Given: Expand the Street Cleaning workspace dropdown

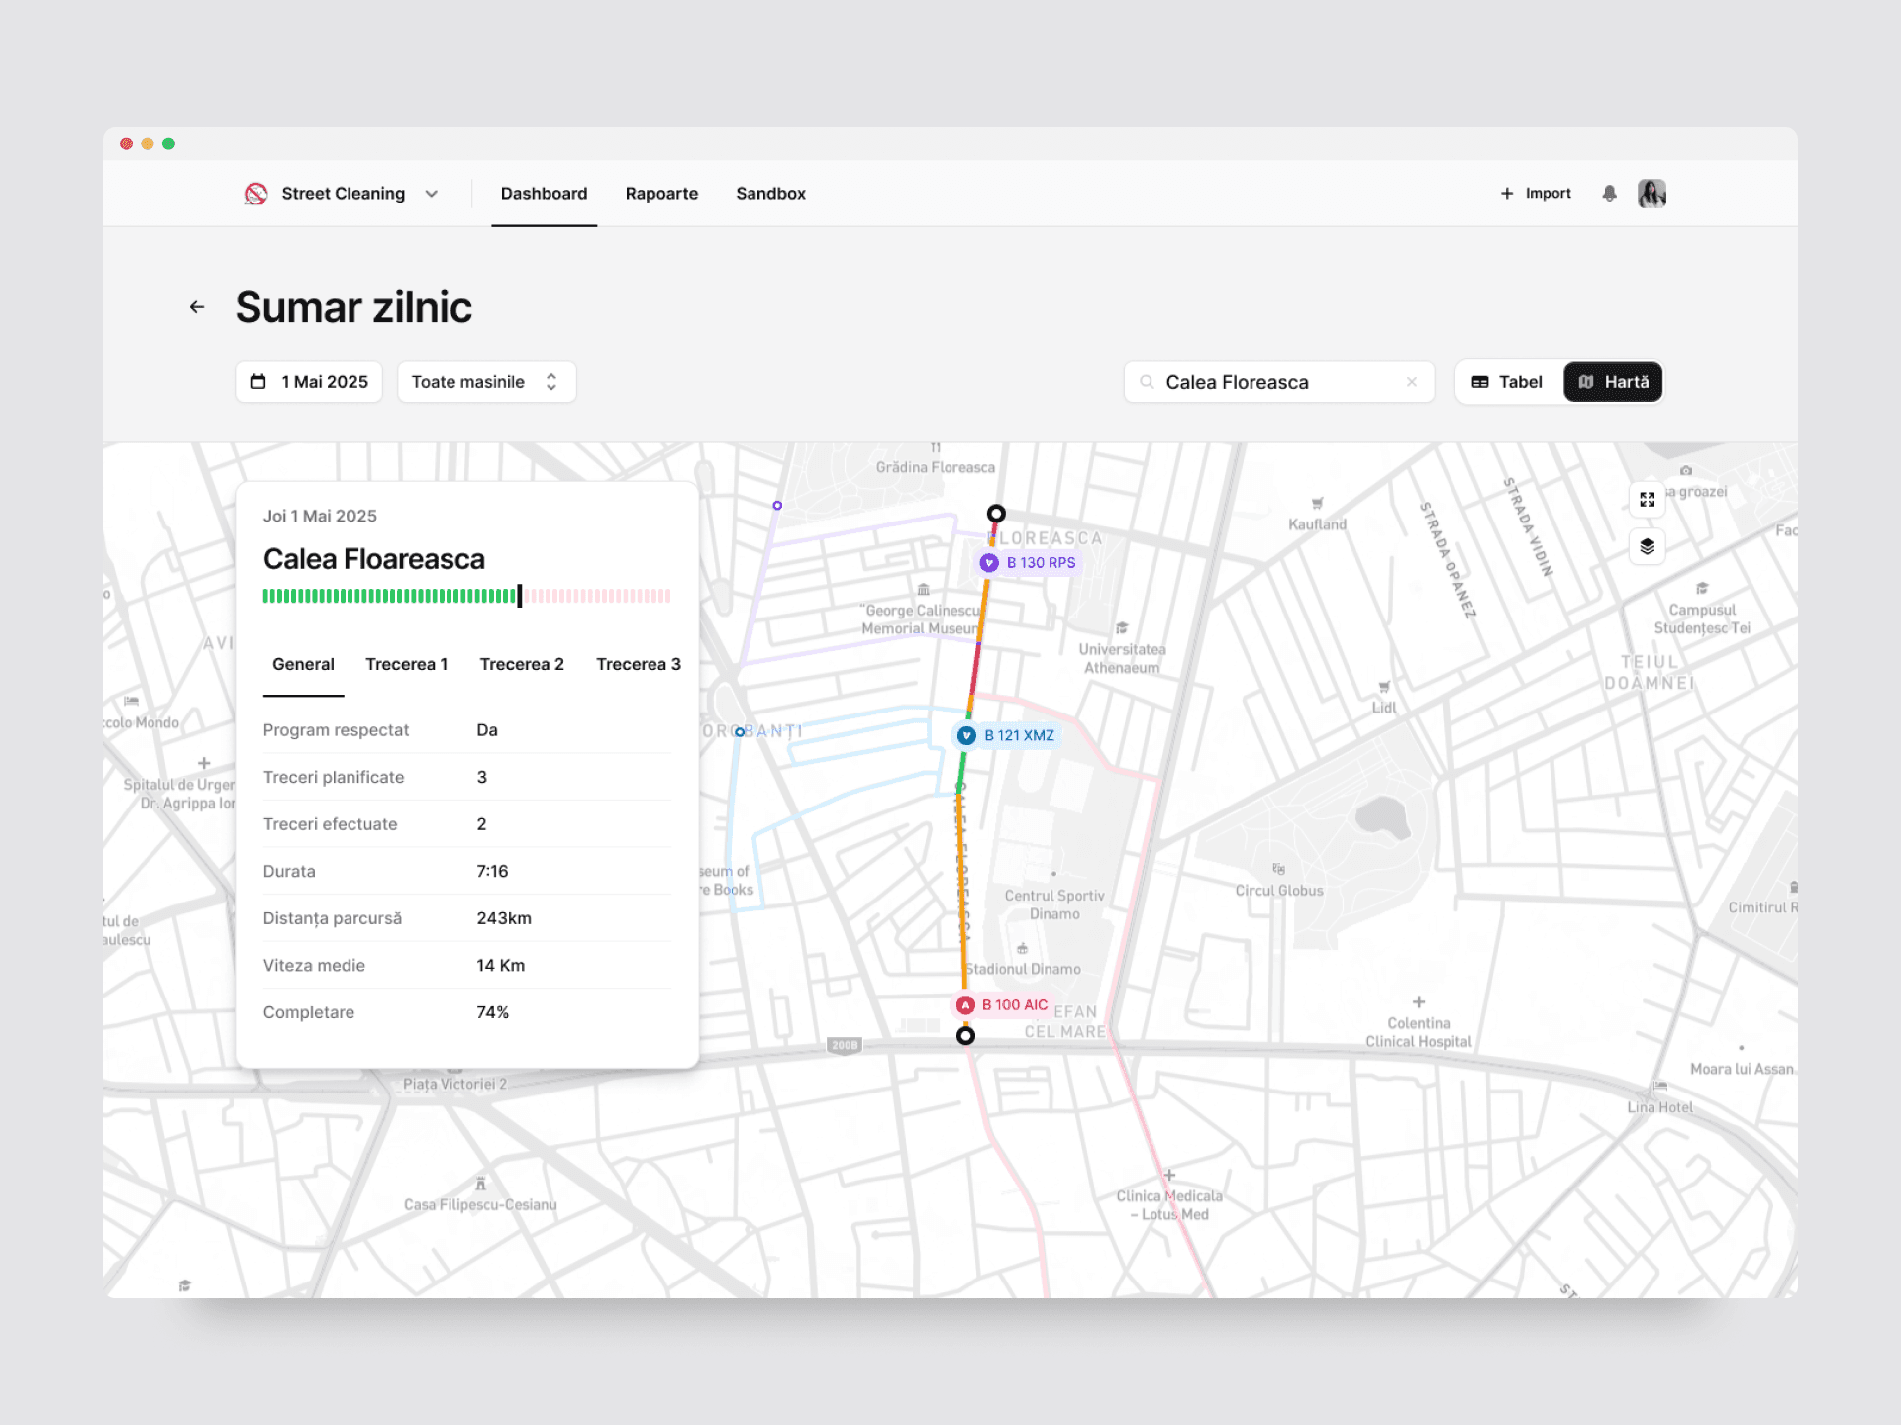Looking at the screenshot, I should tap(432, 194).
